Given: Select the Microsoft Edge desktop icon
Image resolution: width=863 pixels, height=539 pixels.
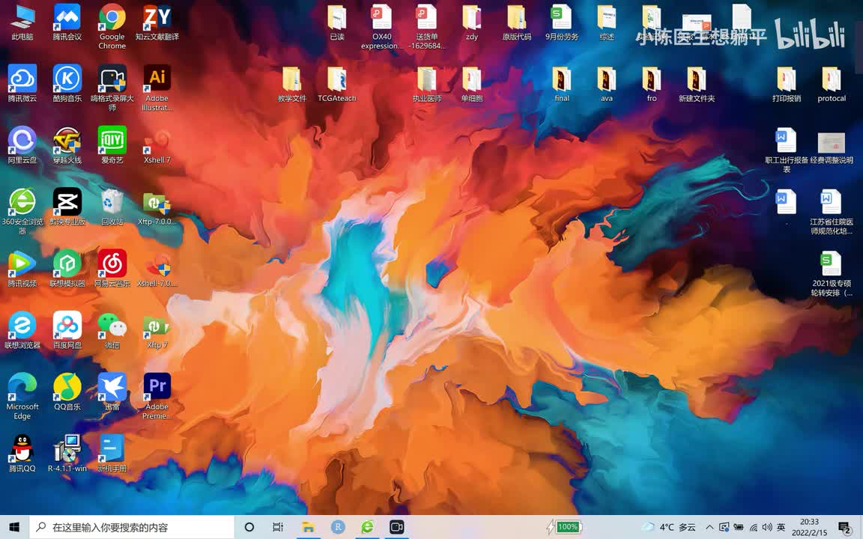Looking at the screenshot, I should 22,396.
